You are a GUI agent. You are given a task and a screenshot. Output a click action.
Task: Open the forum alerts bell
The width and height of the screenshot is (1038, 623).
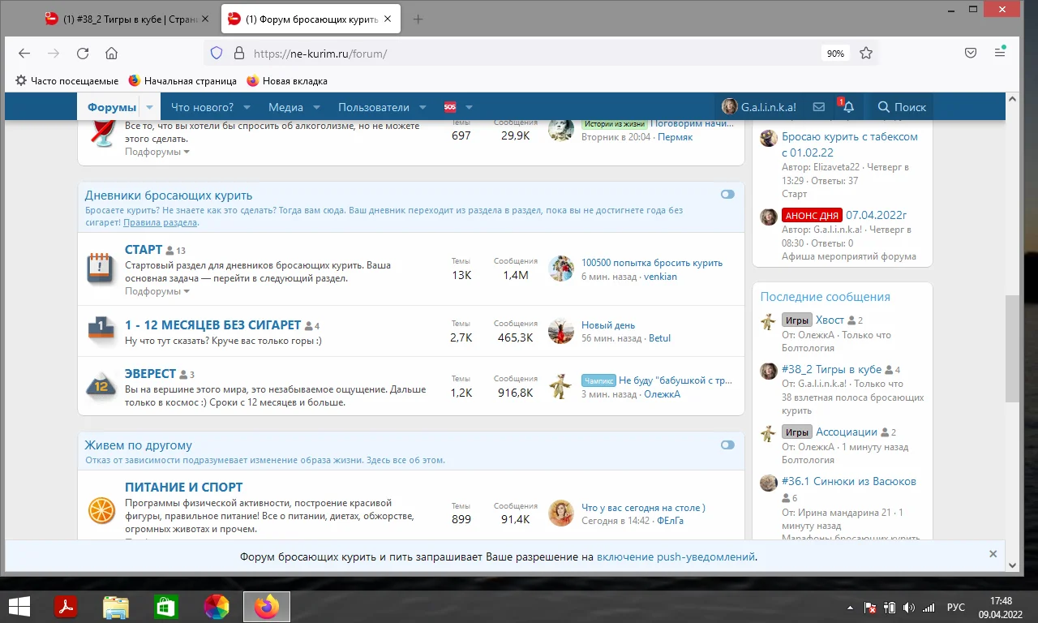[848, 107]
